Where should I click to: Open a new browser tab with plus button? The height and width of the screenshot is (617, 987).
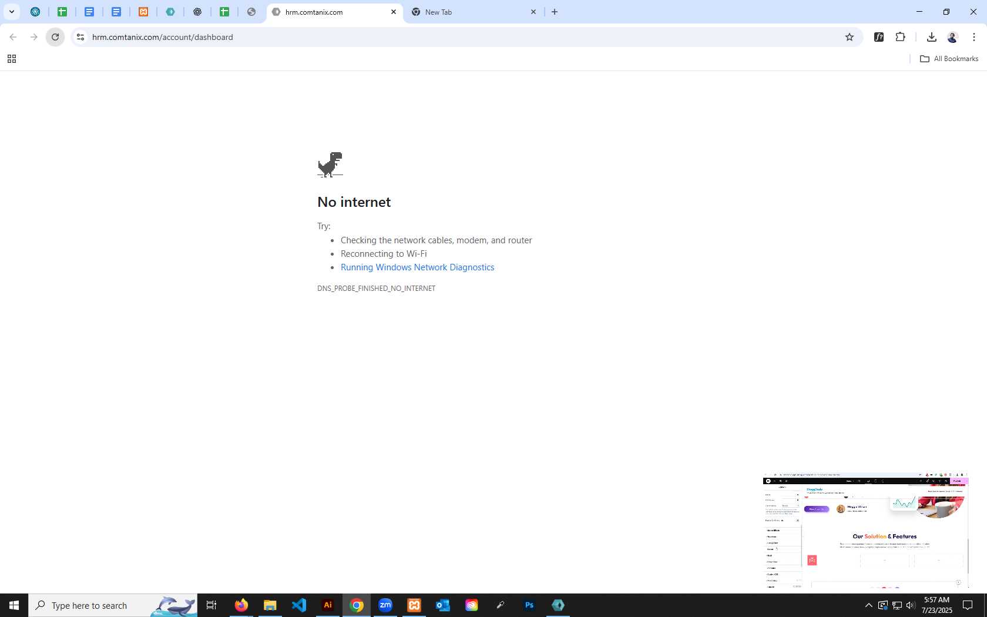point(555,12)
